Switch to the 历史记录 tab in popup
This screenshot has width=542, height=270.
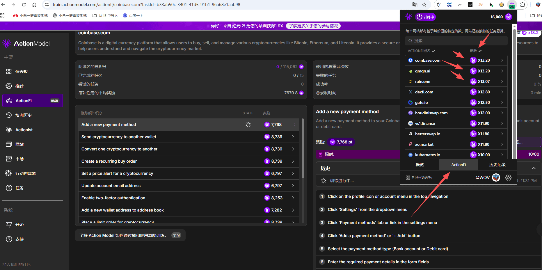point(497,165)
